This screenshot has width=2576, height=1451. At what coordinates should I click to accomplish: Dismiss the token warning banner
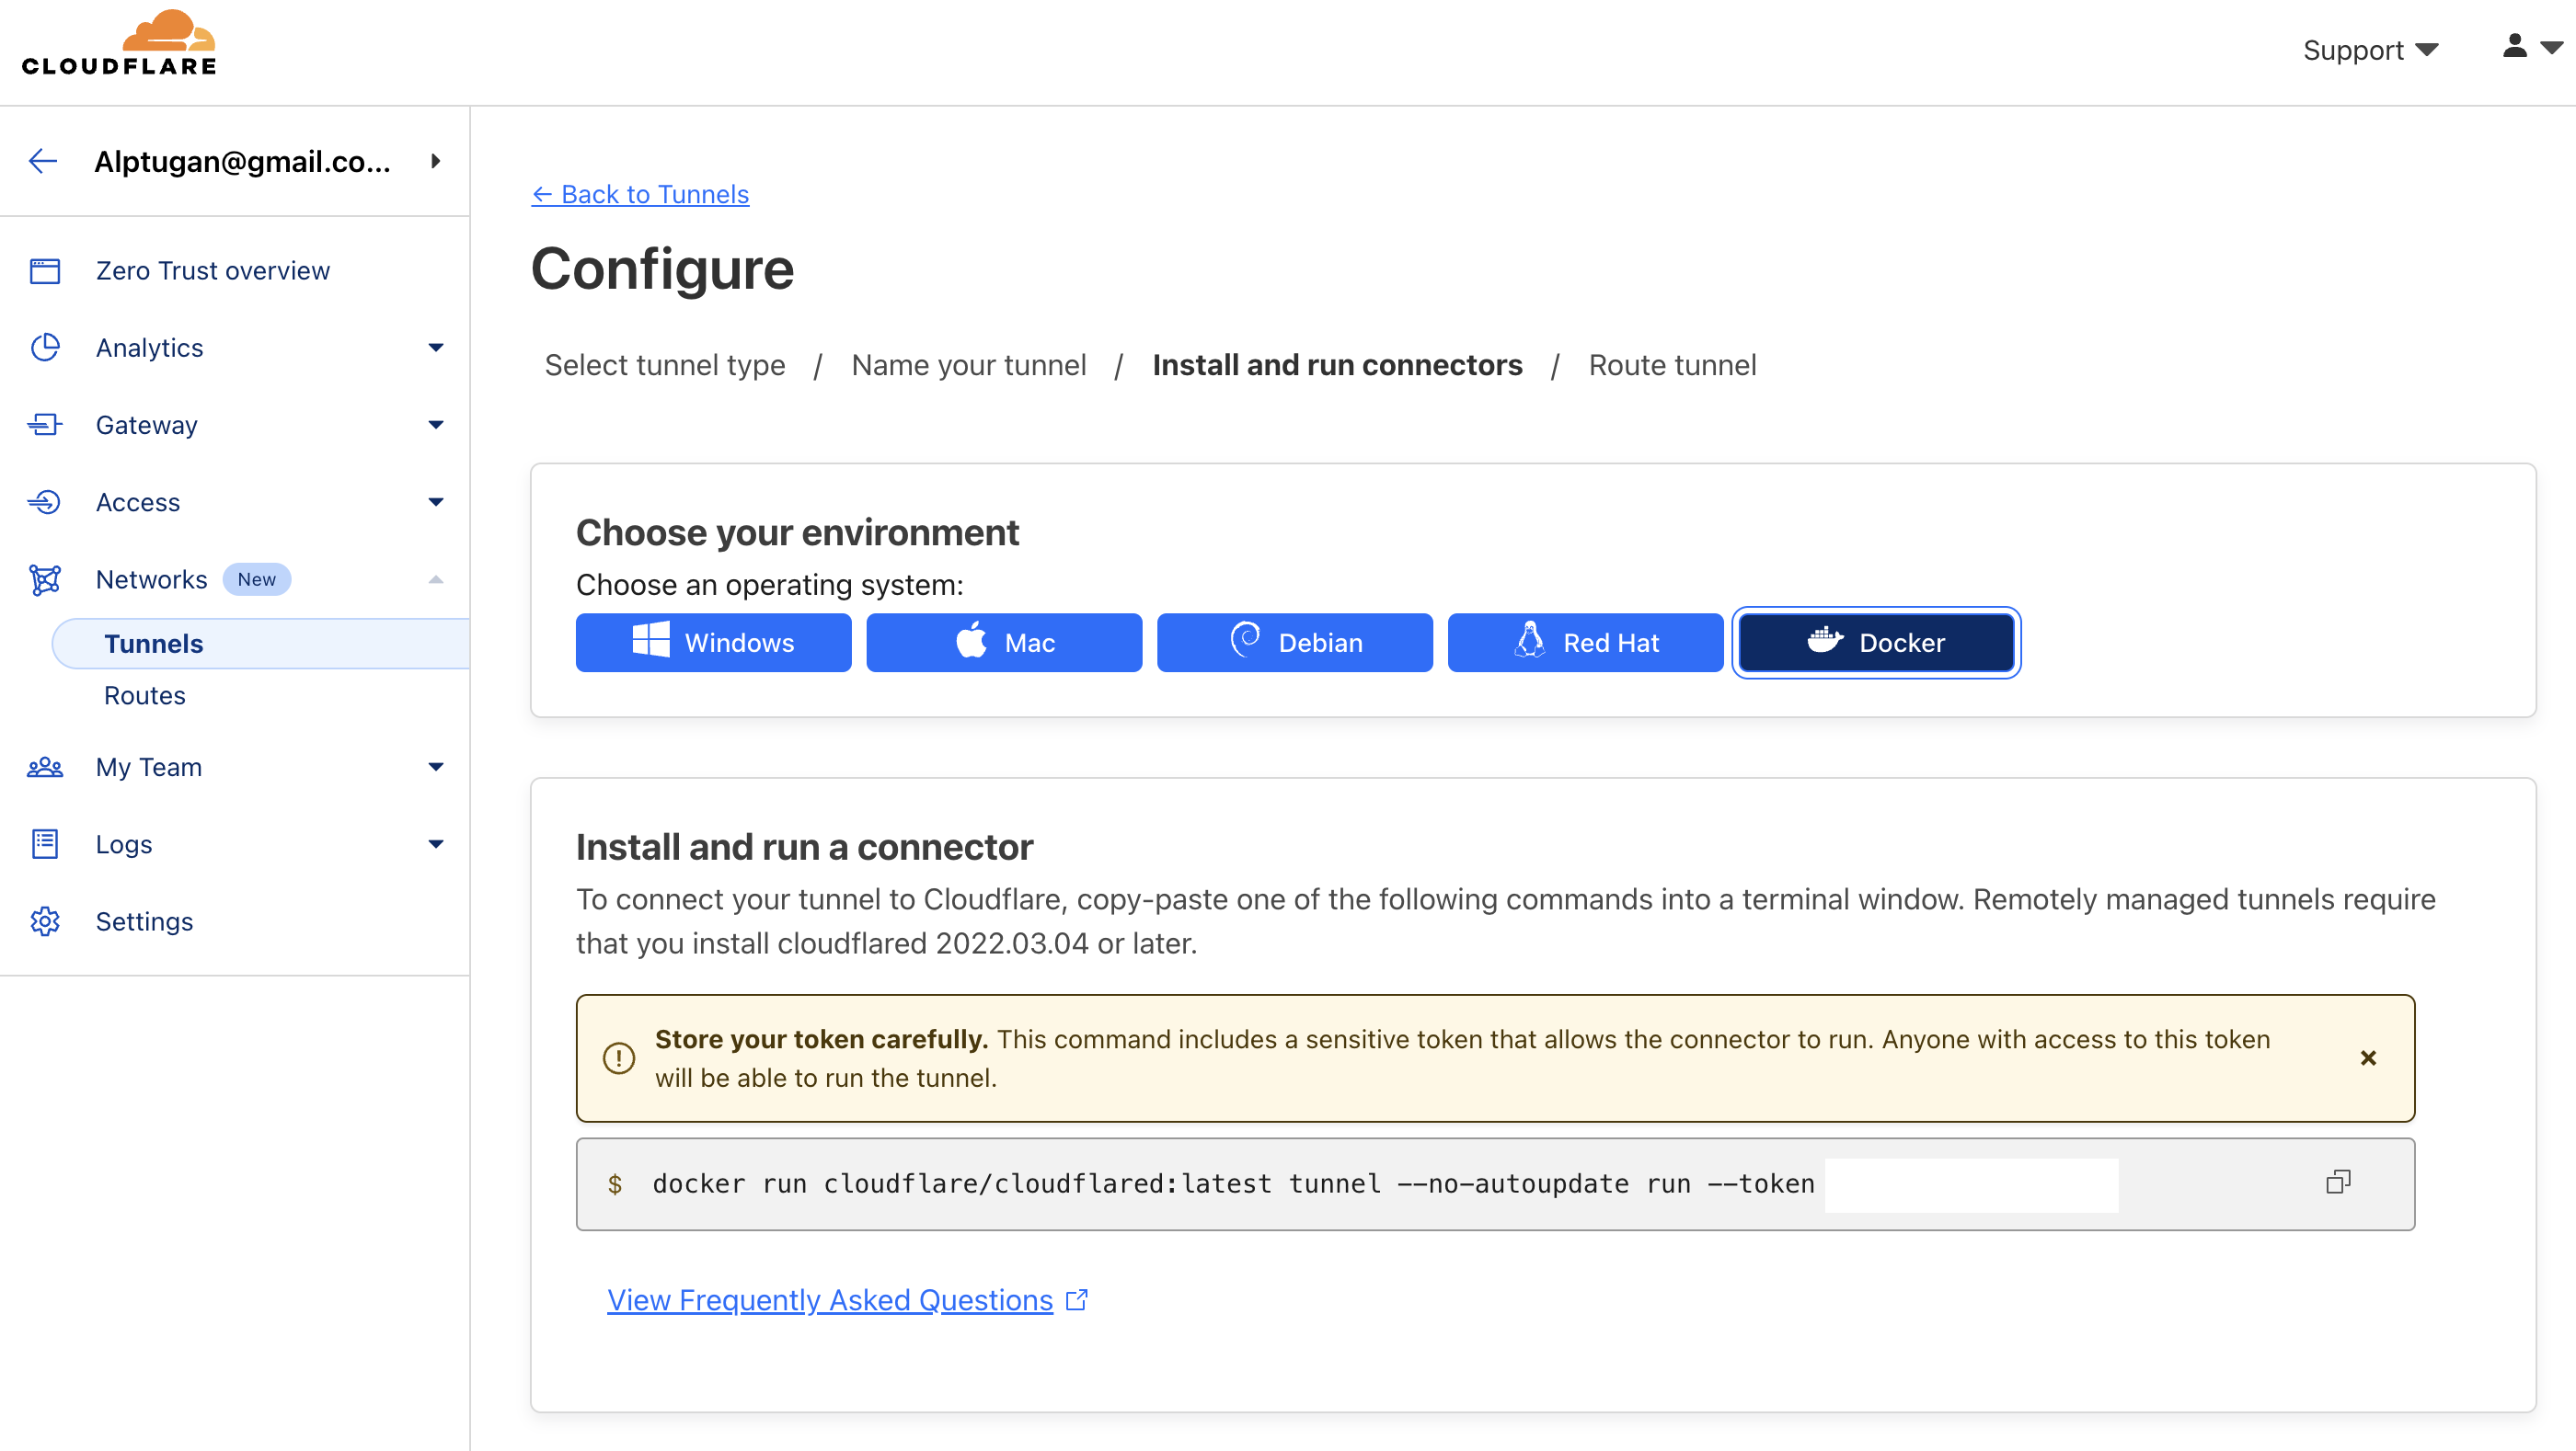coord(2368,1057)
